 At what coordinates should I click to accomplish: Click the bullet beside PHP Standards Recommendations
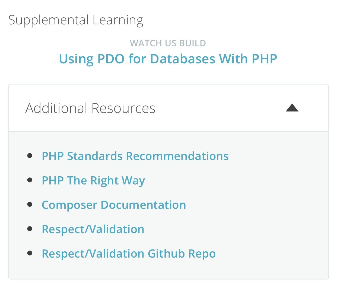(31, 156)
